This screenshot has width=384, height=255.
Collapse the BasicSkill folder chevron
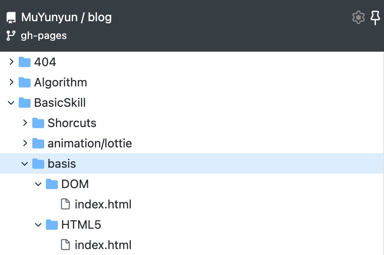click(11, 103)
